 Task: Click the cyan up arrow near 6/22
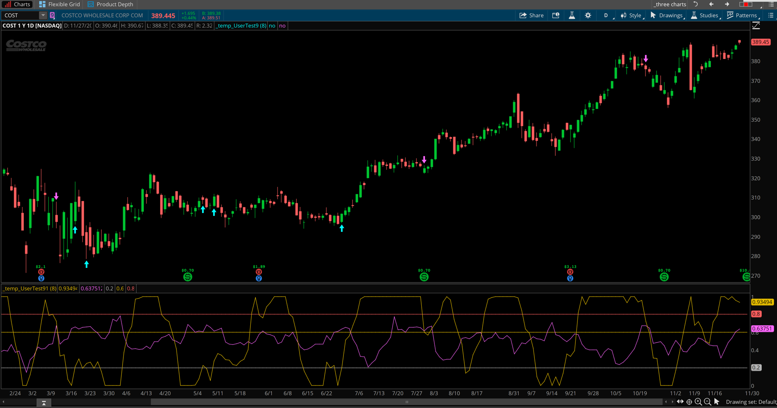(342, 229)
